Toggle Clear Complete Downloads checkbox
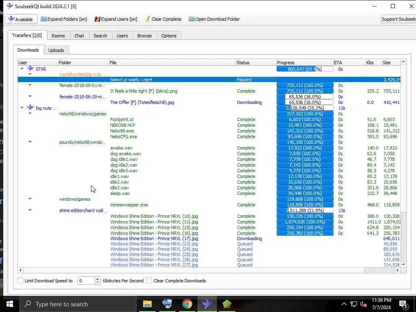Image resolution: width=416 pixels, height=312 pixels. [149, 280]
